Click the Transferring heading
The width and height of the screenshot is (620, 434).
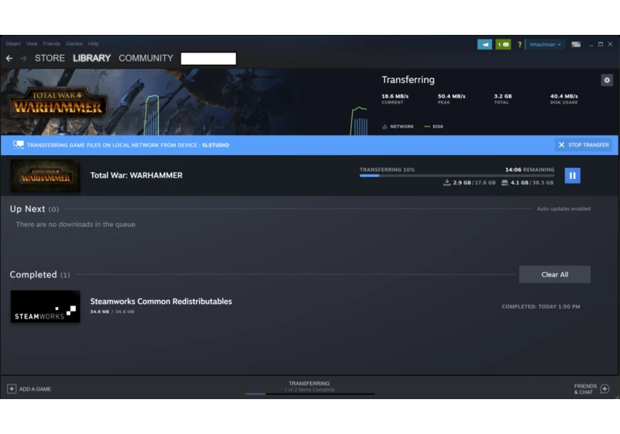coord(408,80)
